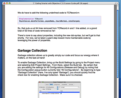Select the General tab in the embedded Project Info picture
Image resolution: width=121 pixels, height=98 pixels.
(x=47, y=85)
